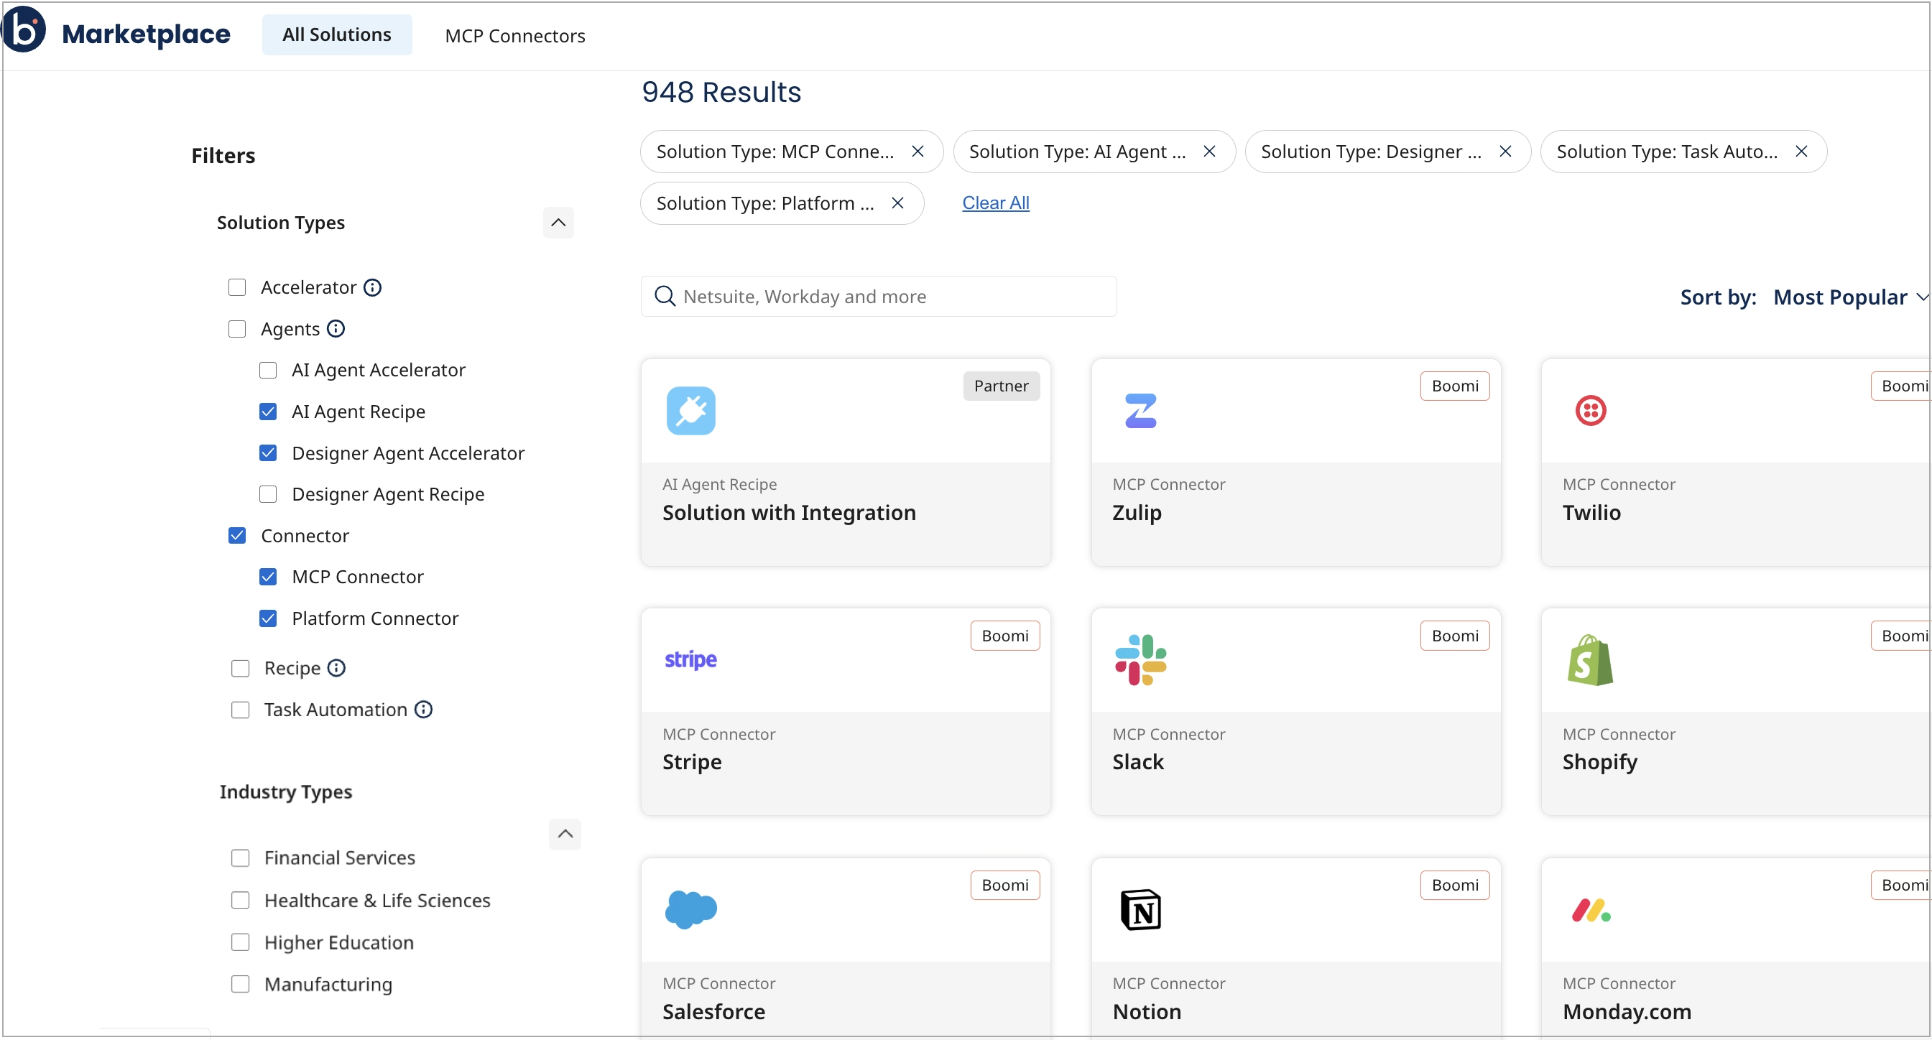Open the Slack card title
Screen dimensions: 1932x1040
coord(1137,761)
